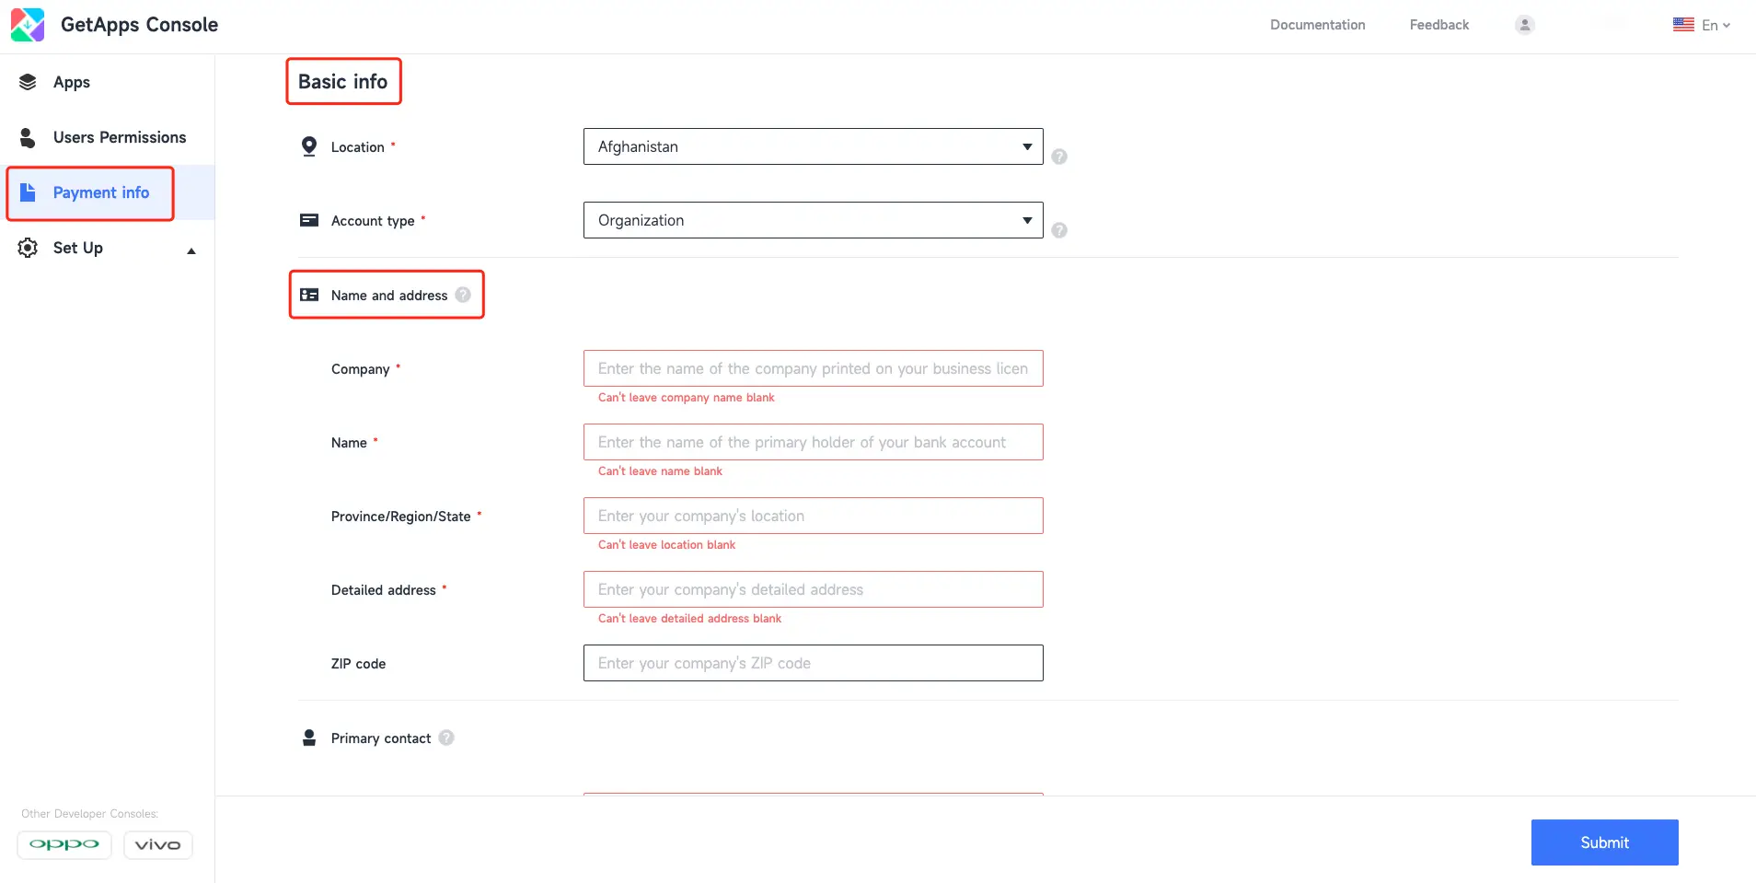The height and width of the screenshot is (883, 1756).
Task: Click the help icon beside Account type
Action: 1059,230
